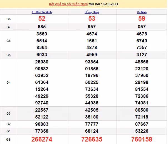Select the G1 result 53226
Image resolution: width=168 pixels, height=144 pixels.
tap(142, 131)
